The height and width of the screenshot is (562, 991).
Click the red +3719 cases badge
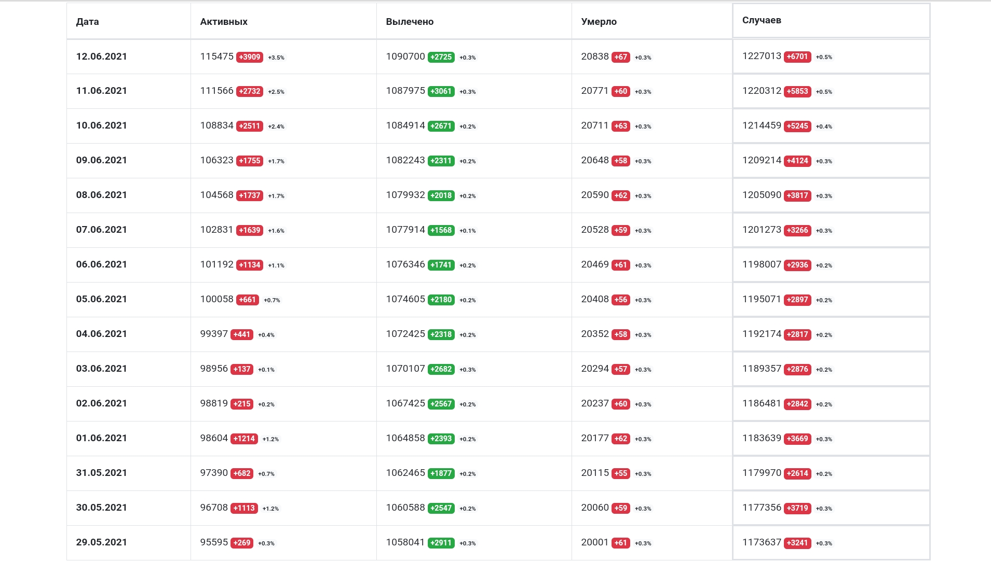[x=797, y=508]
